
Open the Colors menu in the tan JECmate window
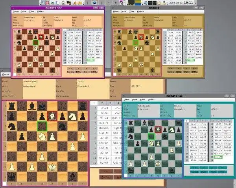click(x=140, y=11)
